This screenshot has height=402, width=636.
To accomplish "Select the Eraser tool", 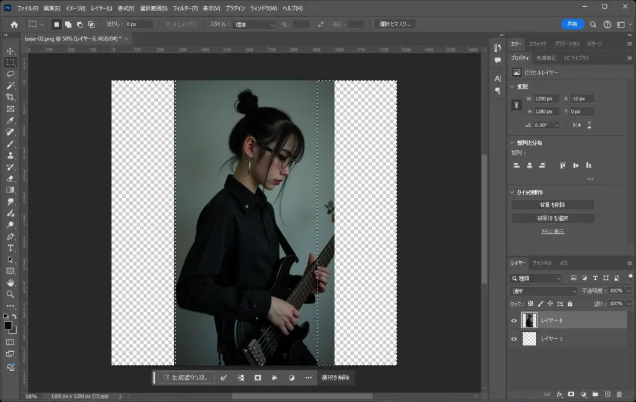I will 11,178.
